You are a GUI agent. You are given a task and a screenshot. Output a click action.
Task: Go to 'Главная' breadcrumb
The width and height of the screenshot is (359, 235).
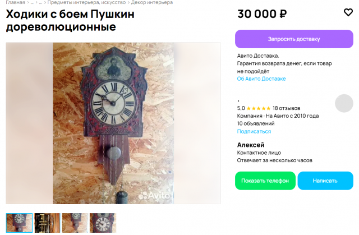pos(15,3)
